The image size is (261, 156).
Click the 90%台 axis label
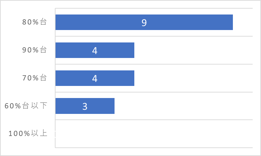point(34,50)
